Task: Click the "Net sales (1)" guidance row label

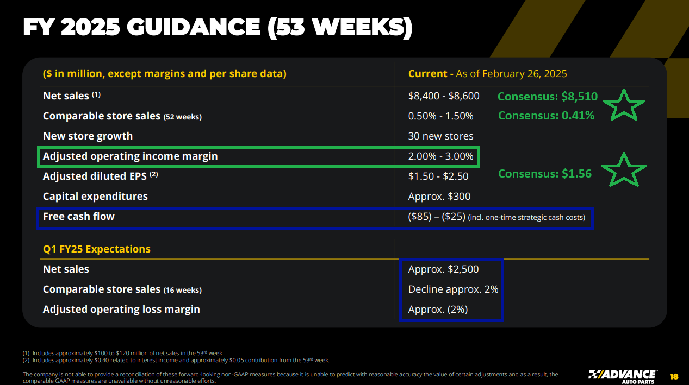Action: point(72,96)
